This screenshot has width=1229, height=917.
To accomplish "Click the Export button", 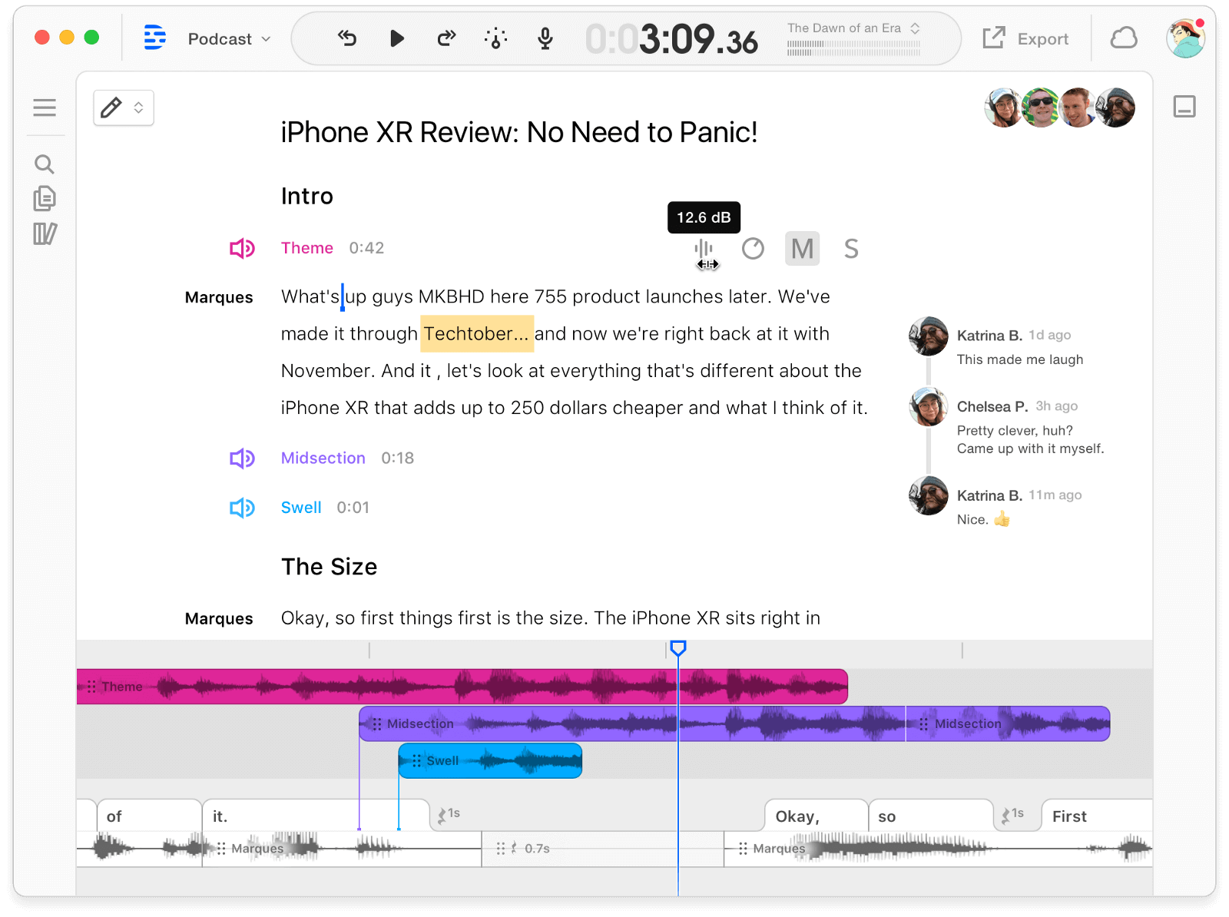I will 1025,38.
